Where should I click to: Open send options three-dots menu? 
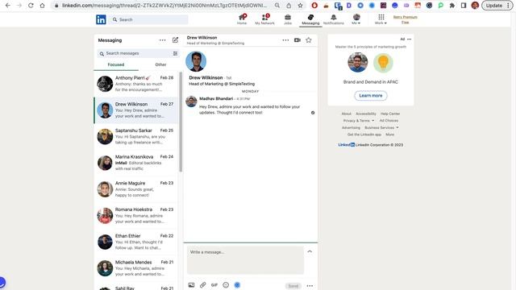(310, 286)
